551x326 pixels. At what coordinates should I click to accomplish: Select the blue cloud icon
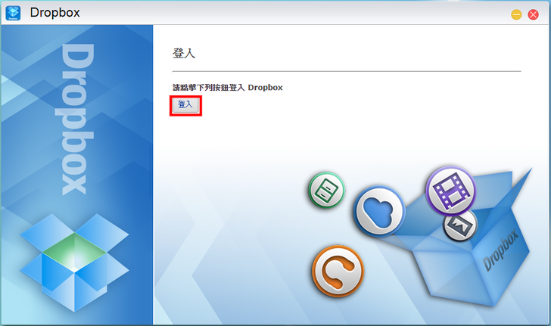(378, 211)
